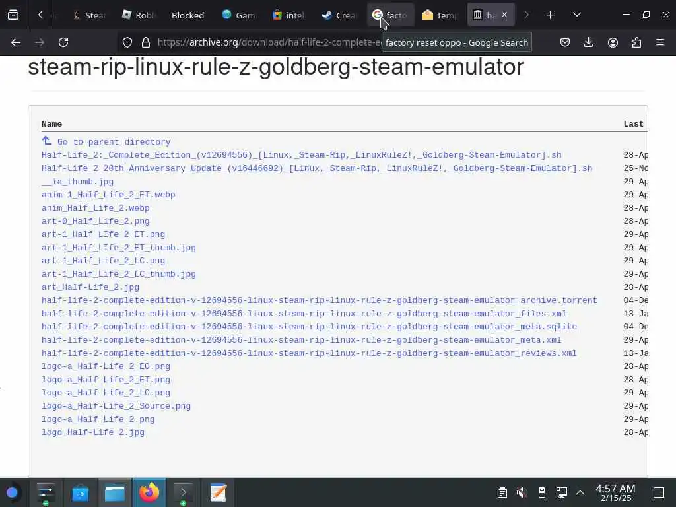Open the emulator_meta.sqlite link
Viewport: 676px width, 507px height.
click(x=309, y=327)
